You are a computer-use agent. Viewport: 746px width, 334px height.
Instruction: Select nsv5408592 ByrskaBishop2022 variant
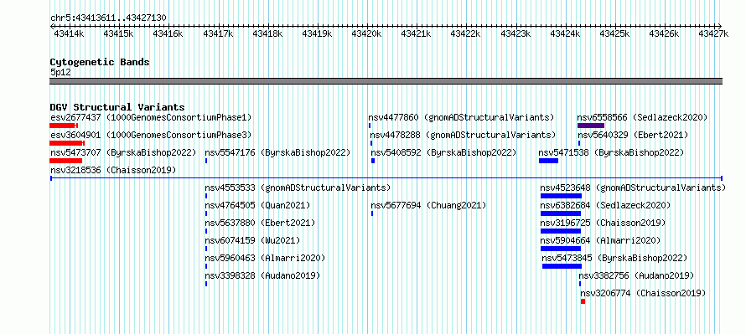pos(443,152)
